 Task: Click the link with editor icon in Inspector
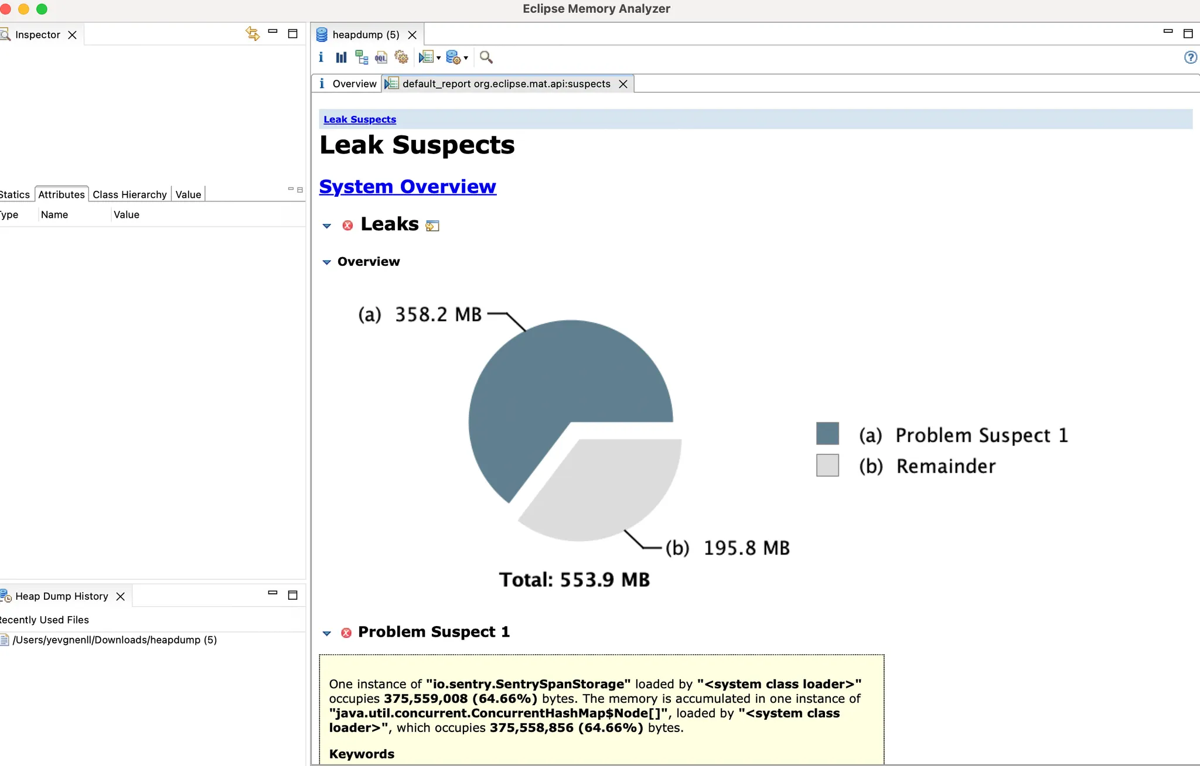coord(253,34)
